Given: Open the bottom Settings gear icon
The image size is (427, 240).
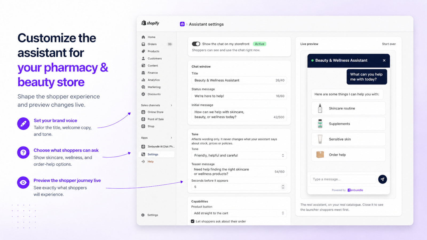Looking at the screenshot, I should [143, 215].
